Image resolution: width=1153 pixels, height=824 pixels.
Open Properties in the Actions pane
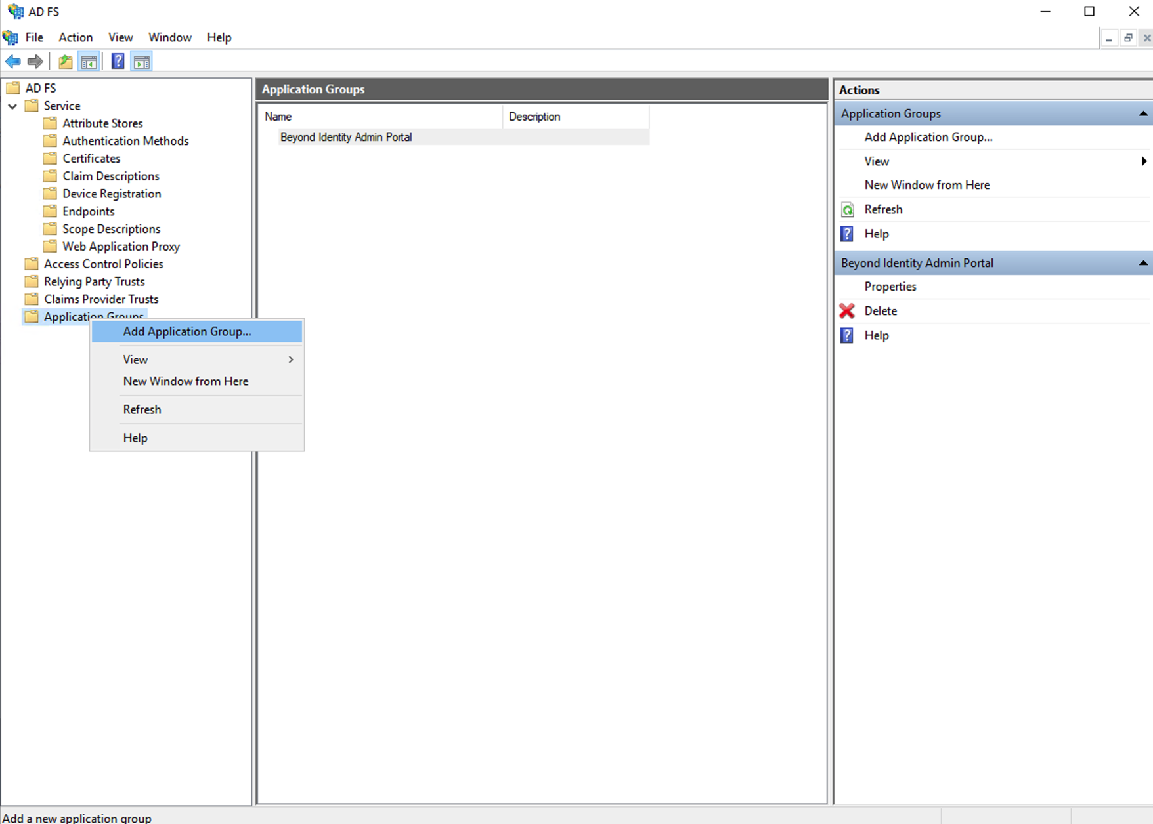[890, 287]
